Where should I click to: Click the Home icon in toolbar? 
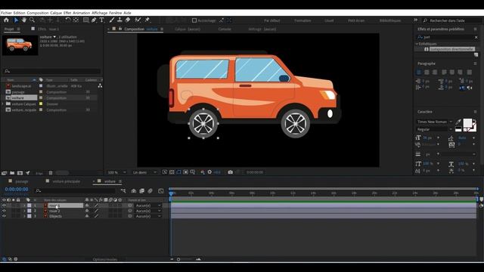(6, 20)
